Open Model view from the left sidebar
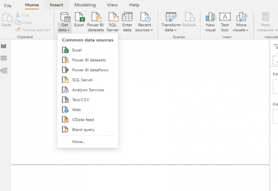The height and width of the screenshot is (191, 278). pyautogui.click(x=4, y=71)
